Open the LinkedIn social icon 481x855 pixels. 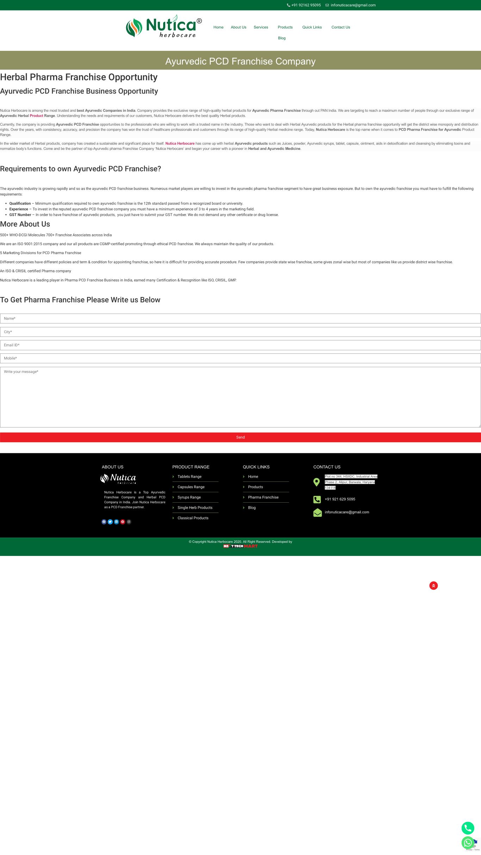(x=116, y=522)
